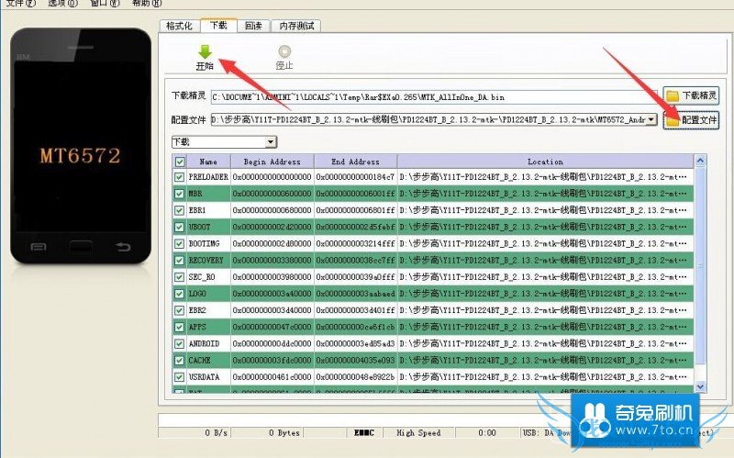The width and height of the screenshot is (734, 458).
Task: Toggle the select-all header checkbox
Action: coord(179,162)
